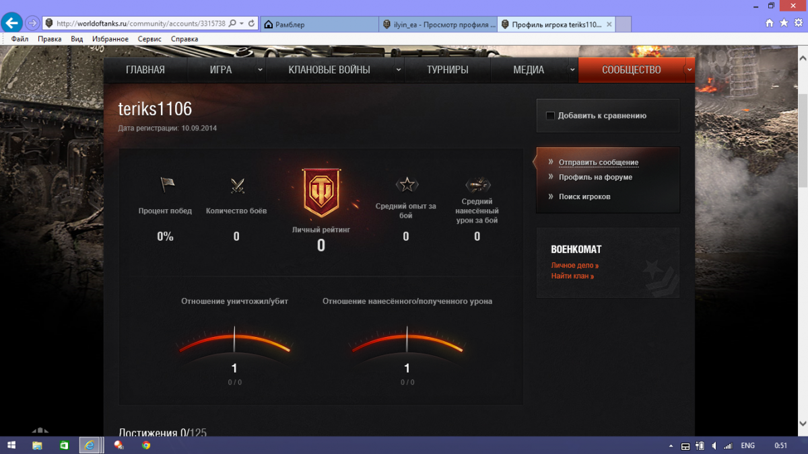Click the 0:51 system clock
Viewport: 808px width, 454px height.
(x=781, y=445)
